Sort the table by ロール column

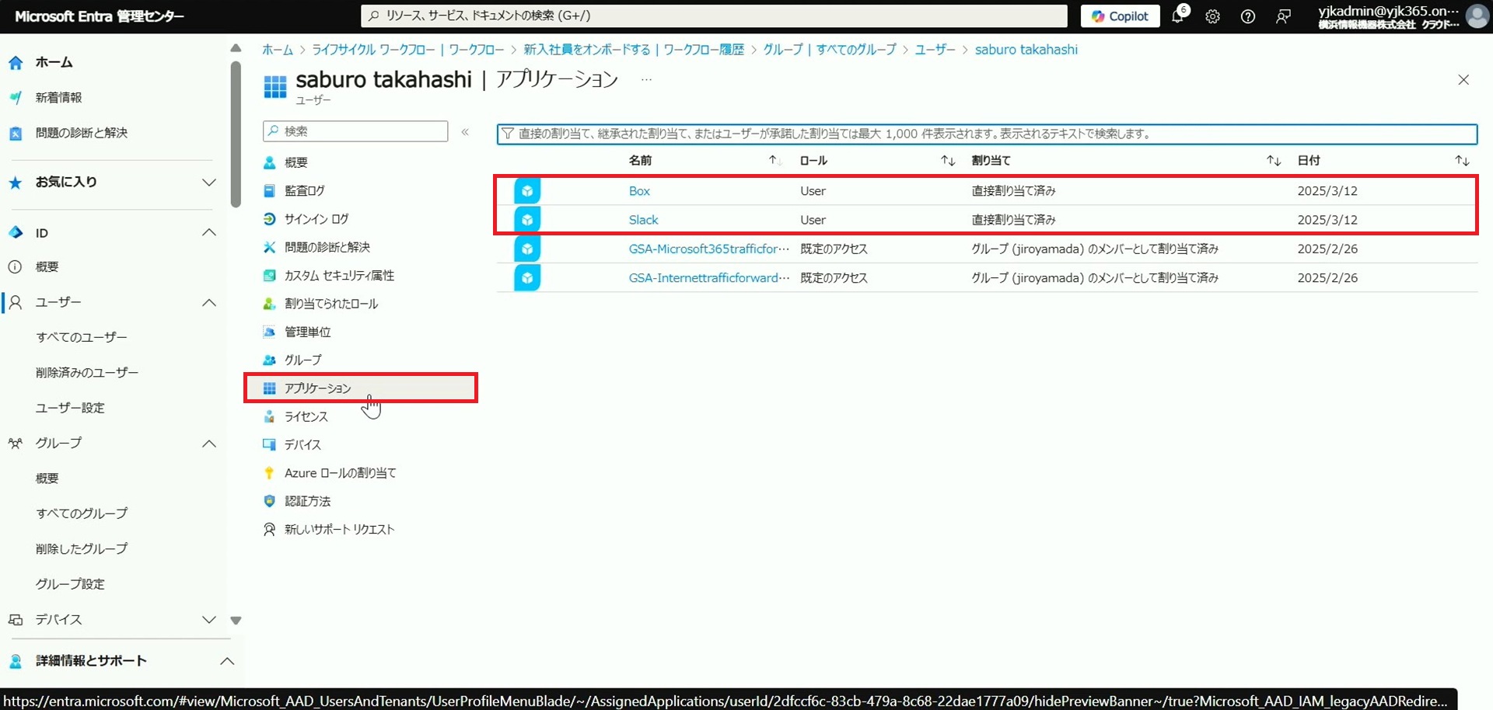[x=947, y=161]
